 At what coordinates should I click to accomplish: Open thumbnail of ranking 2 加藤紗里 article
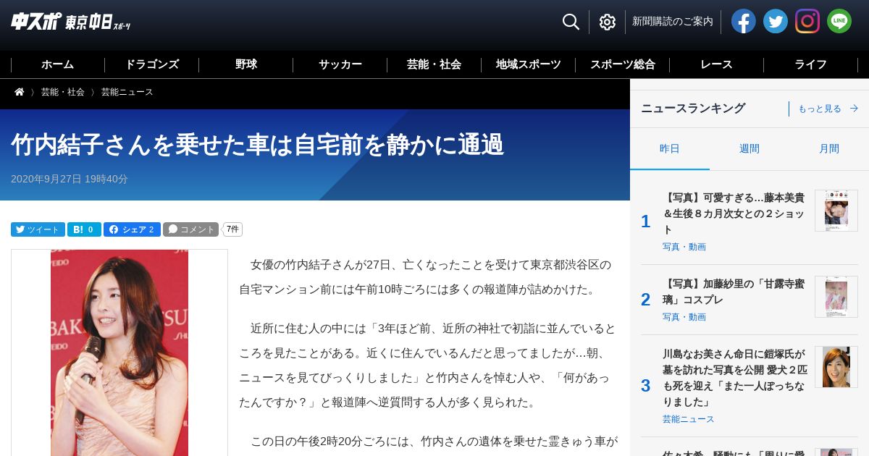836,297
